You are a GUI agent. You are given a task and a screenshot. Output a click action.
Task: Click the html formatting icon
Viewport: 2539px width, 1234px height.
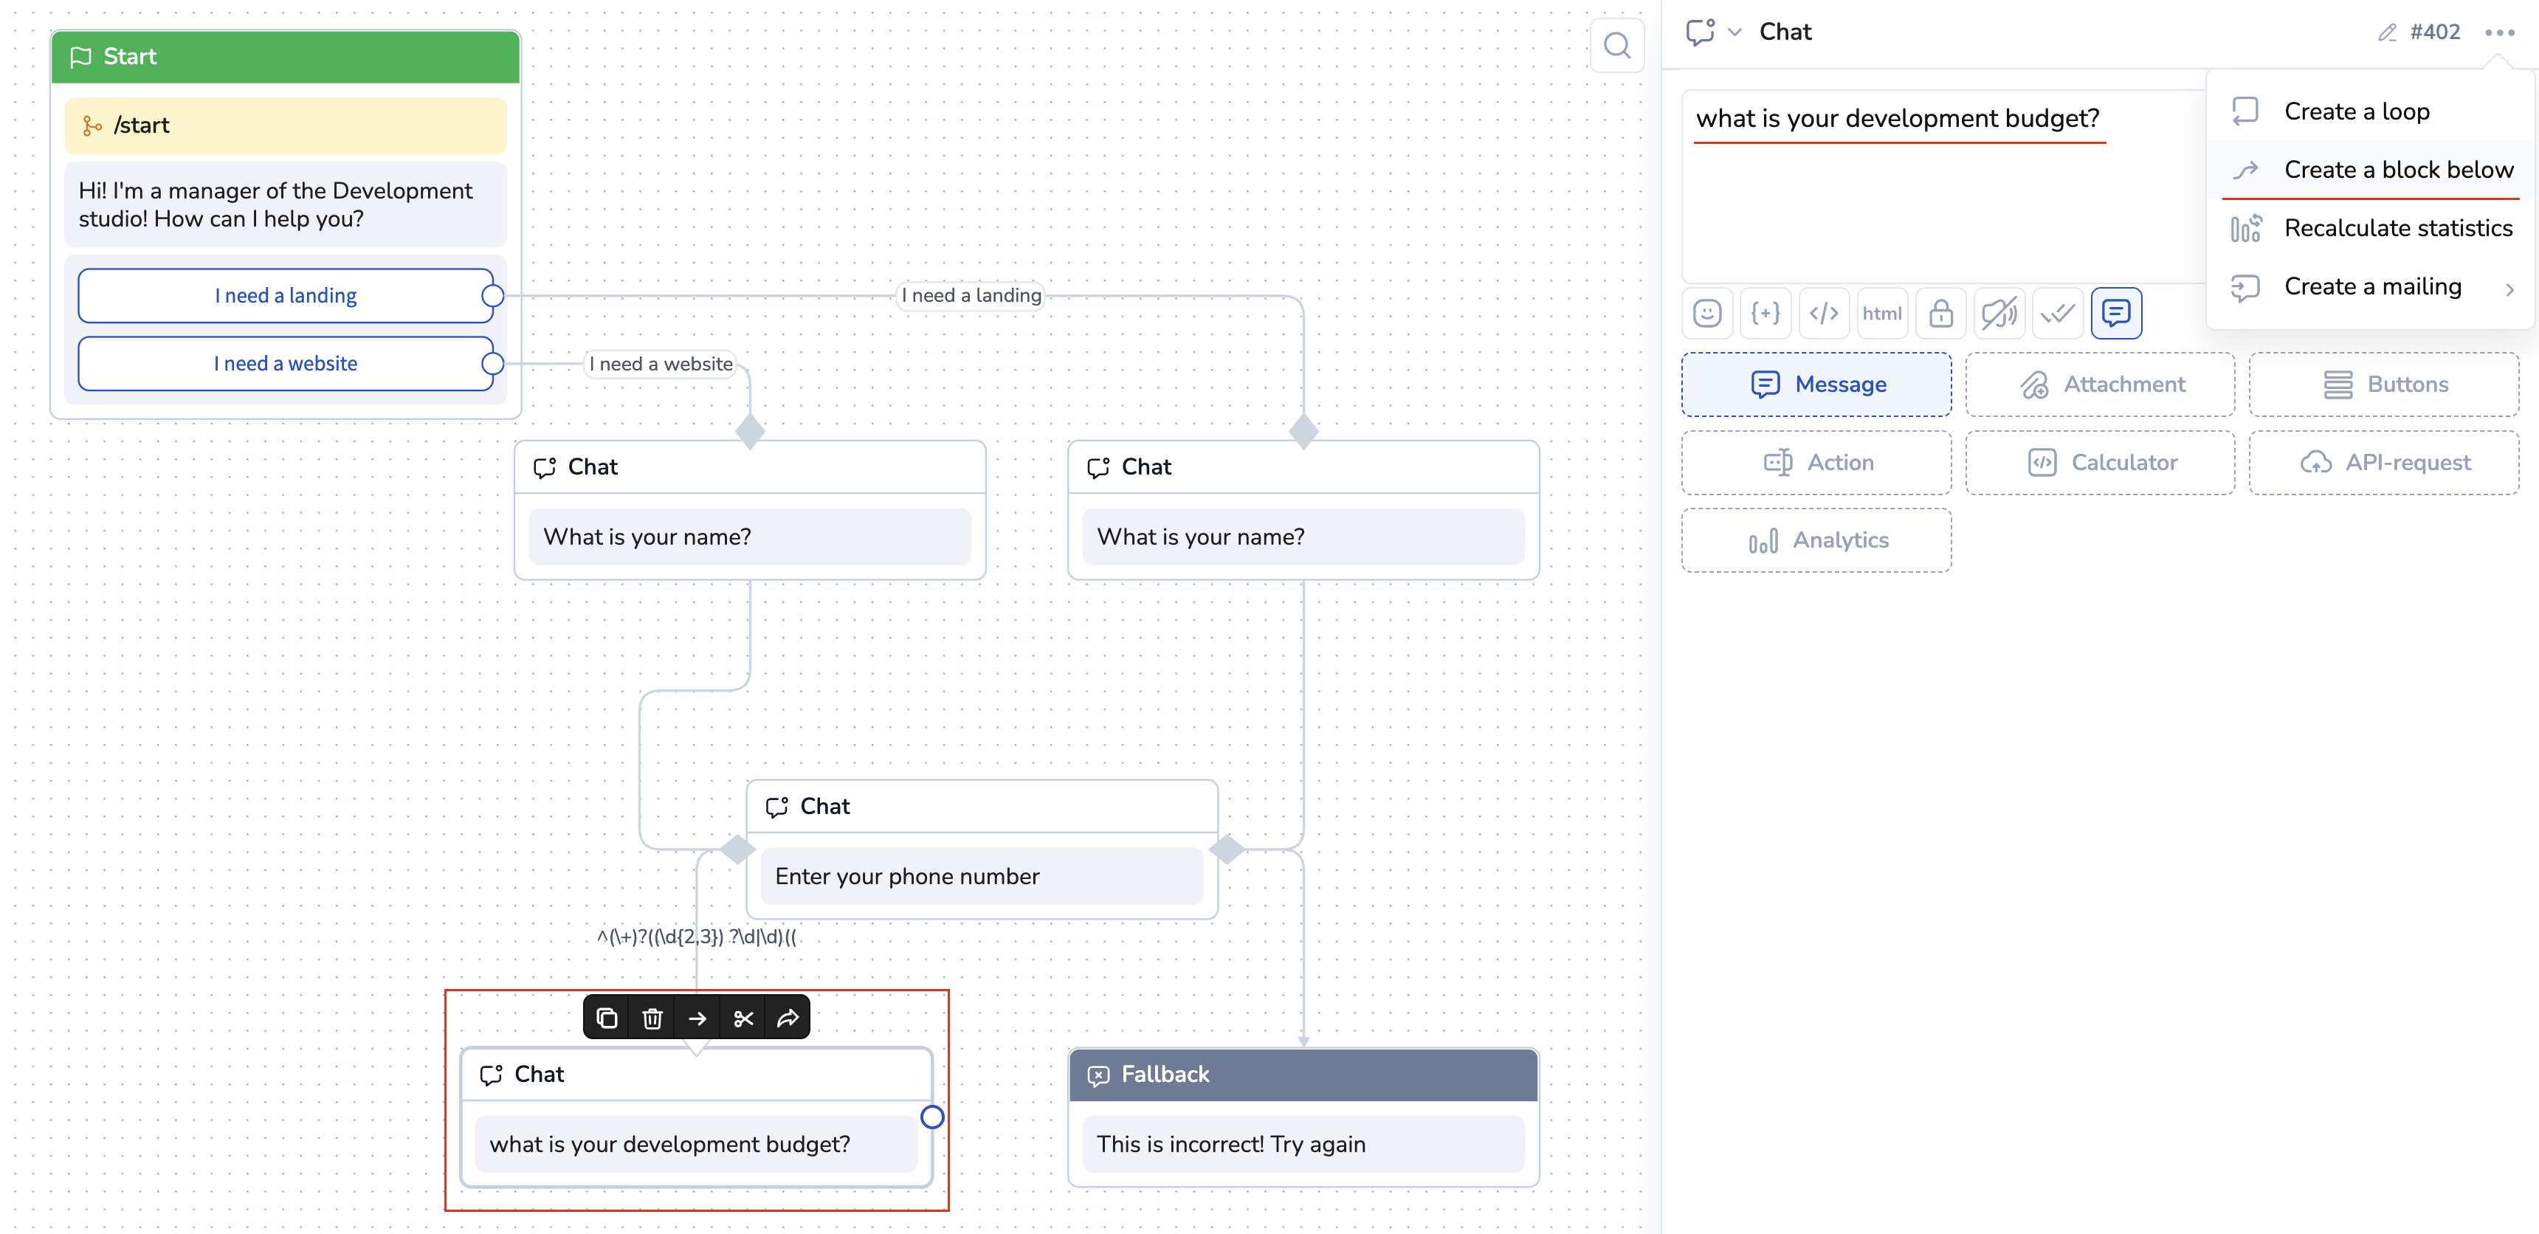coord(1881,314)
